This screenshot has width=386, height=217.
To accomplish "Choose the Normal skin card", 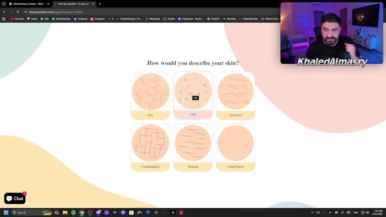I will pos(193,147).
